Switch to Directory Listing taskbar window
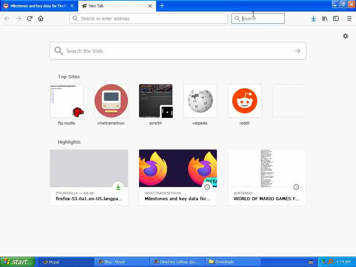356x267 pixels. coord(177,262)
